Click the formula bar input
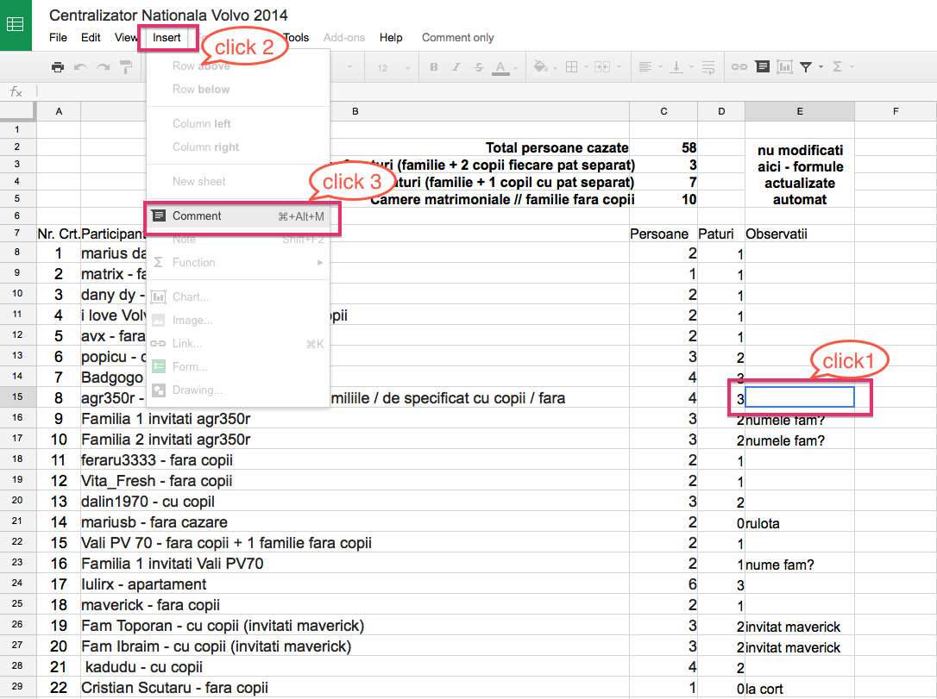Viewport: 937px width, 699px height. [x=485, y=91]
